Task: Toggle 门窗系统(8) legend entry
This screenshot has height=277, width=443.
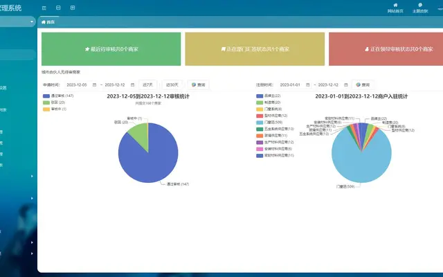Action: coord(269,109)
